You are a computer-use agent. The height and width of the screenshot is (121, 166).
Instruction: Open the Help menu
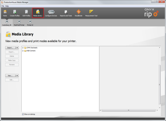[x=7, y=6]
